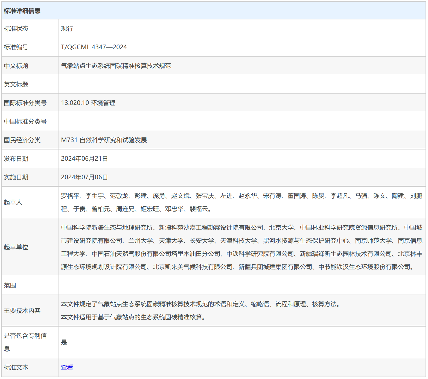Click the publish date 2024年06月21日
This screenshot has height=379, width=428.
(x=84, y=158)
